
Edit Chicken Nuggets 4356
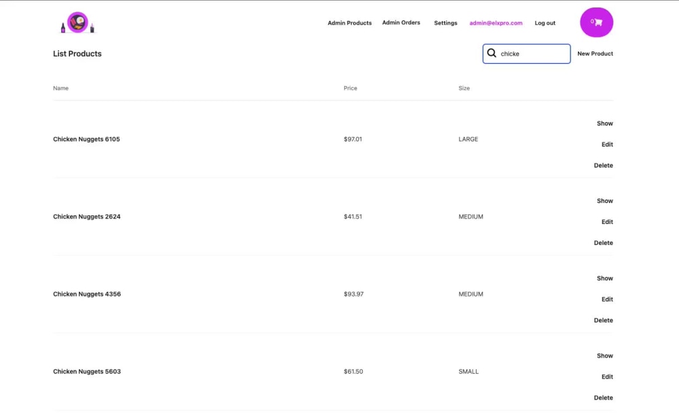point(607,299)
